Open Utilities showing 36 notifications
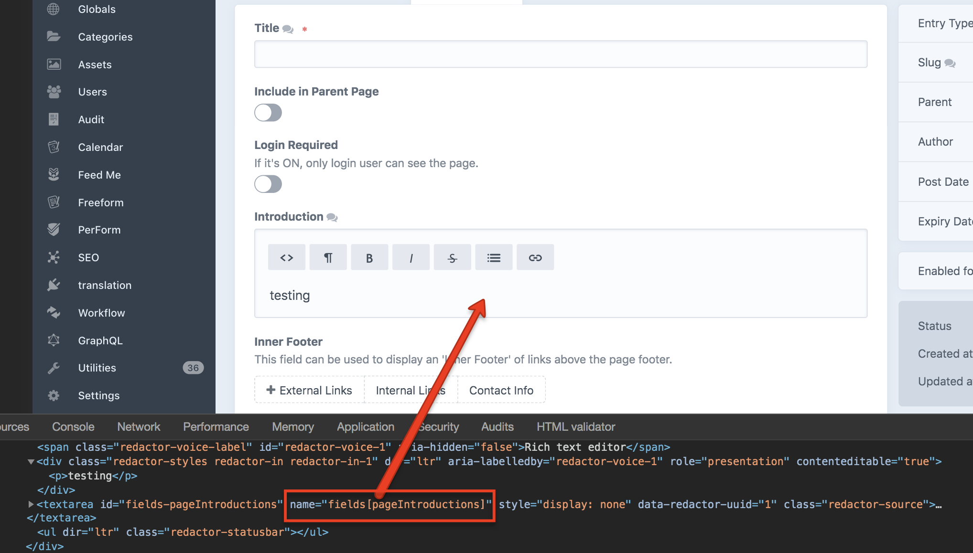The height and width of the screenshot is (553, 973). coord(97,368)
